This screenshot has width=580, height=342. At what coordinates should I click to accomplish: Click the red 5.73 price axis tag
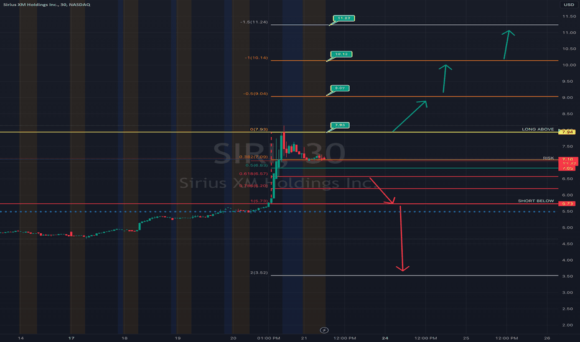567,204
